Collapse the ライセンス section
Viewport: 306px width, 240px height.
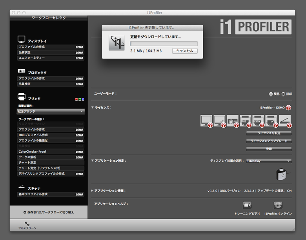pos(93,107)
